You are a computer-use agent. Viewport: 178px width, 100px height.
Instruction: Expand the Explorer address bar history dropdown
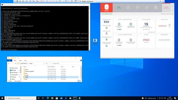44,63
